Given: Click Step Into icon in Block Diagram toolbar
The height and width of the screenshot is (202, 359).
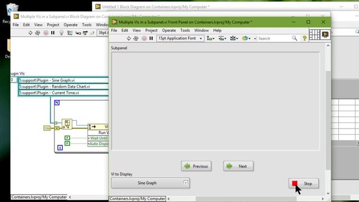Looking at the screenshot, I should point(79,33).
